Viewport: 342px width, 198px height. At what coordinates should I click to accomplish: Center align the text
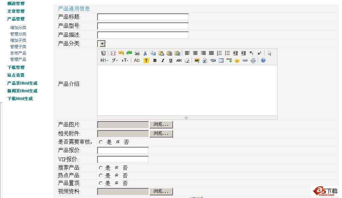(x=195, y=53)
